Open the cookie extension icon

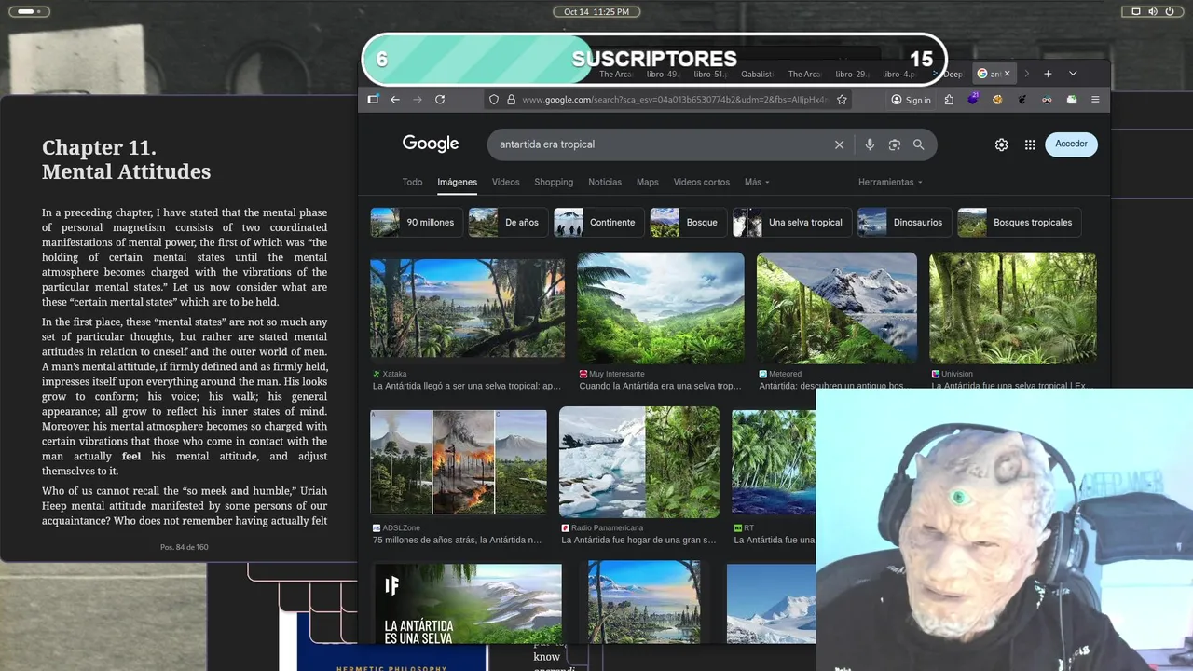tap(997, 100)
